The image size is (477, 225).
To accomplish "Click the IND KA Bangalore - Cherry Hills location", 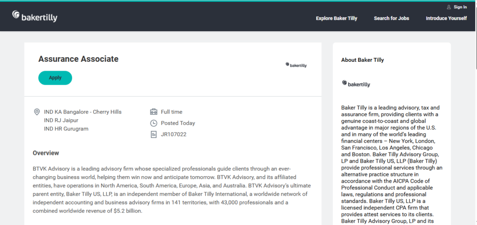I will coord(83,112).
